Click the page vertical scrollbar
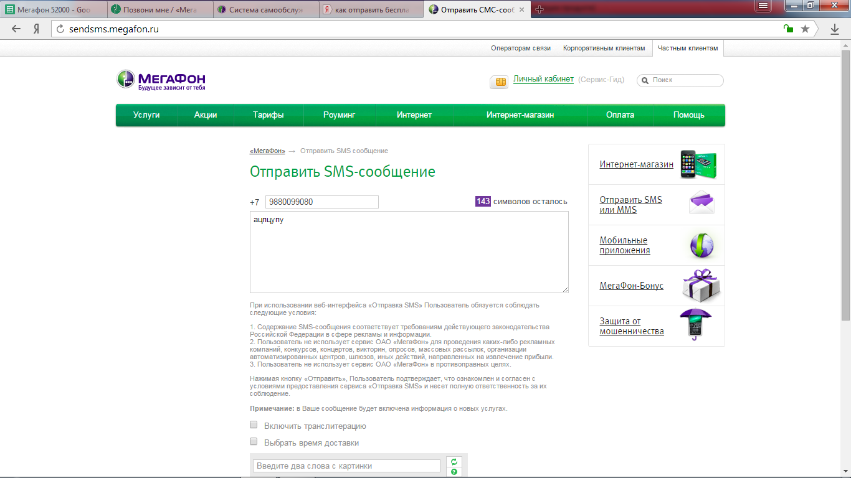 tap(845, 187)
